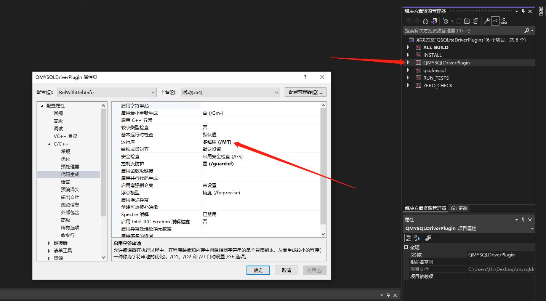Open Properties via the wrench icon
This screenshot has height=301, width=546.
point(487,21)
